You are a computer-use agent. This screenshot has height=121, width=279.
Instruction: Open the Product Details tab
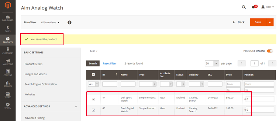tap(33, 64)
